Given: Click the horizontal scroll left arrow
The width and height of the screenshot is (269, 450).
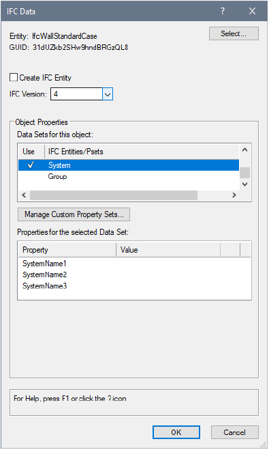Looking at the screenshot, I should 24,195.
